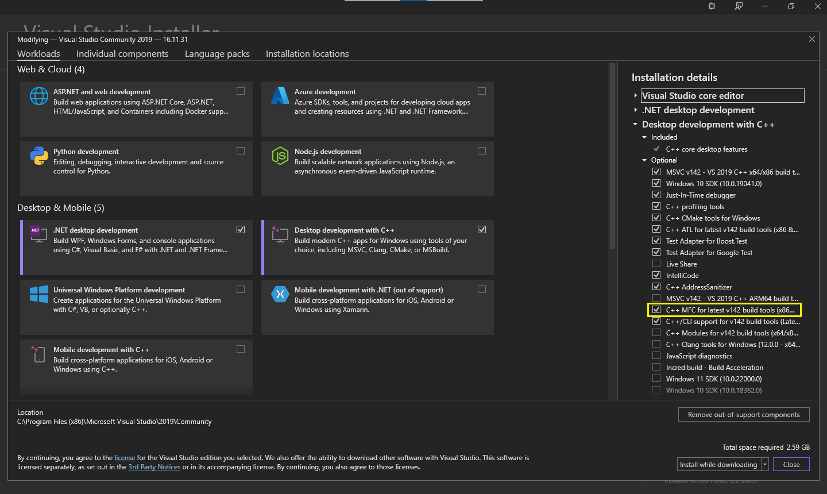Click the Node.js hexagon icon
This screenshot has height=494, width=827.
coord(280,156)
